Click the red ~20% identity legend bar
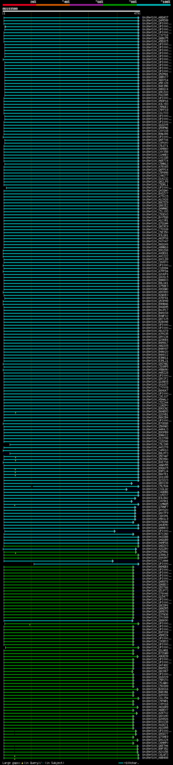This screenshot has width=173, height=765. click(x=19, y=5)
